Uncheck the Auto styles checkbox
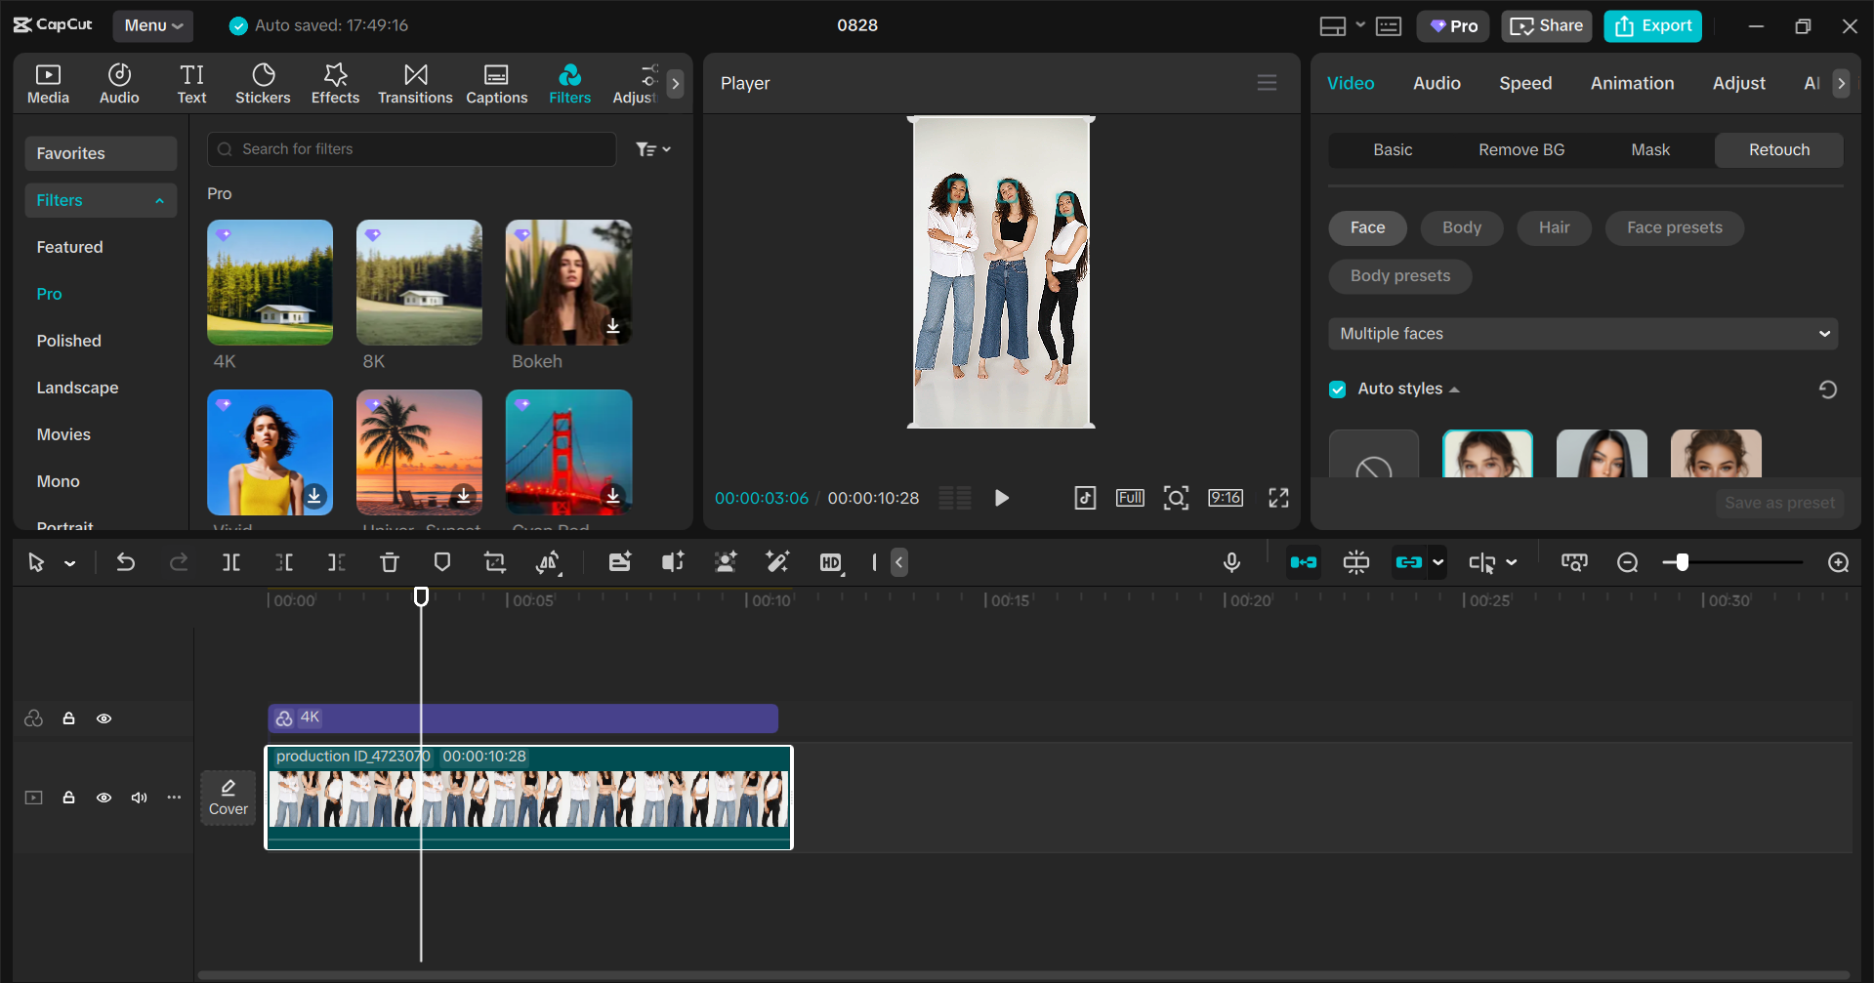 (1338, 389)
